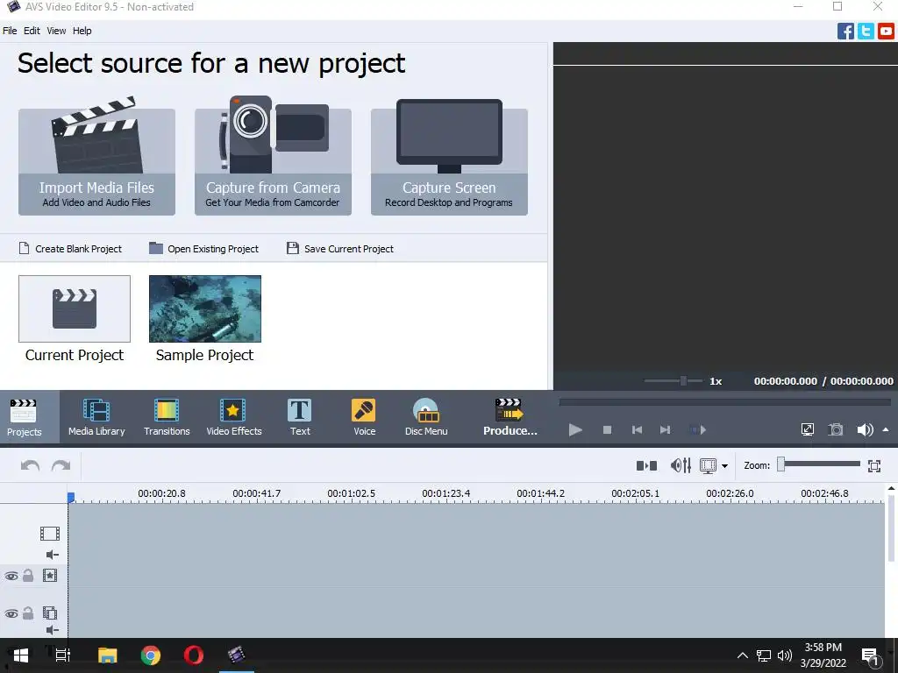
Task: Select the video overlay track icon
Action: pos(50,613)
